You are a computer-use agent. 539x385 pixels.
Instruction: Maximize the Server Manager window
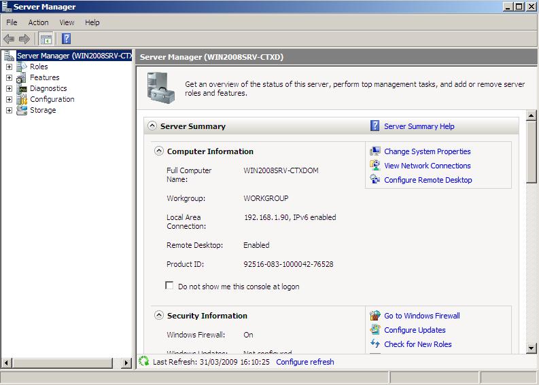[519, 7]
